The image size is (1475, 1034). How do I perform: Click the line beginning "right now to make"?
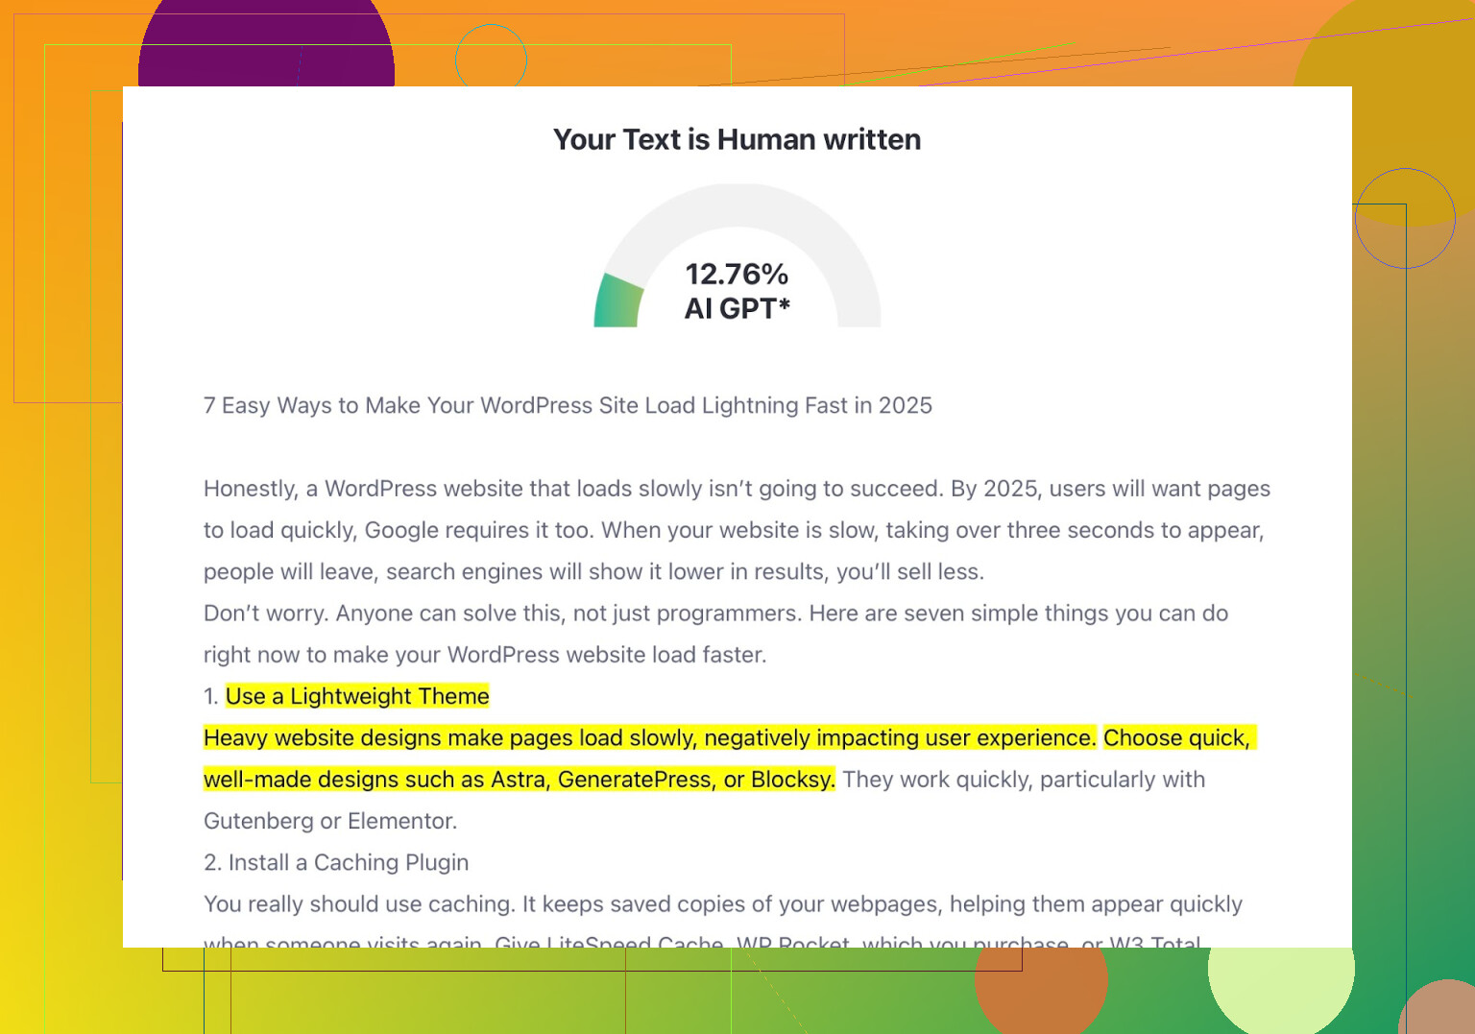coord(485,656)
